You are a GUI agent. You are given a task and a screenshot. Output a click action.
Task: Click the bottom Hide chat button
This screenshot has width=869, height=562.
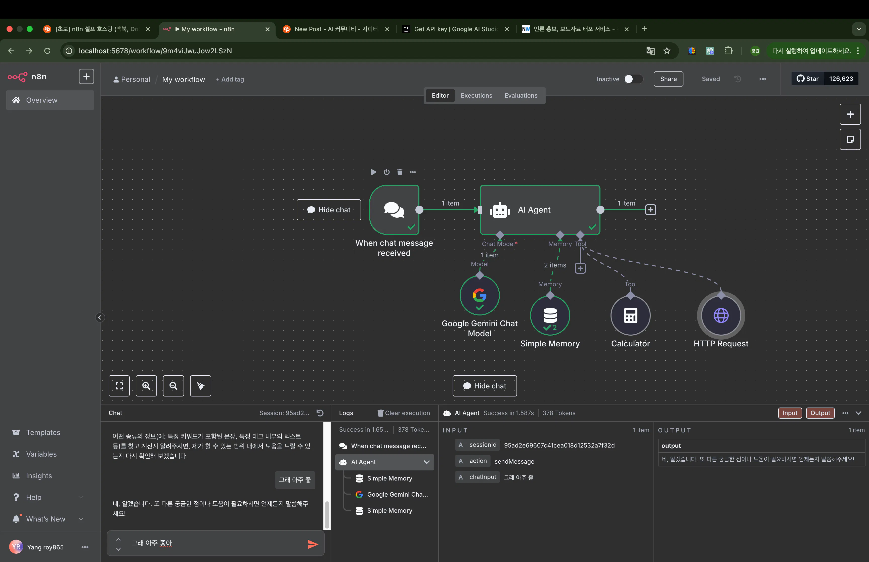click(x=485, y=386)
